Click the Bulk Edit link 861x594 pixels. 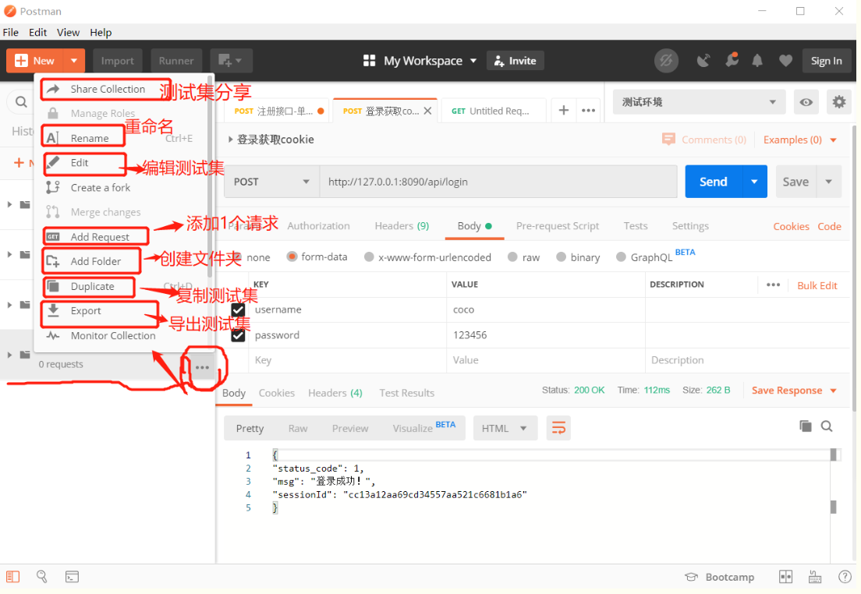pyautogui.click(x=817, y=285)
